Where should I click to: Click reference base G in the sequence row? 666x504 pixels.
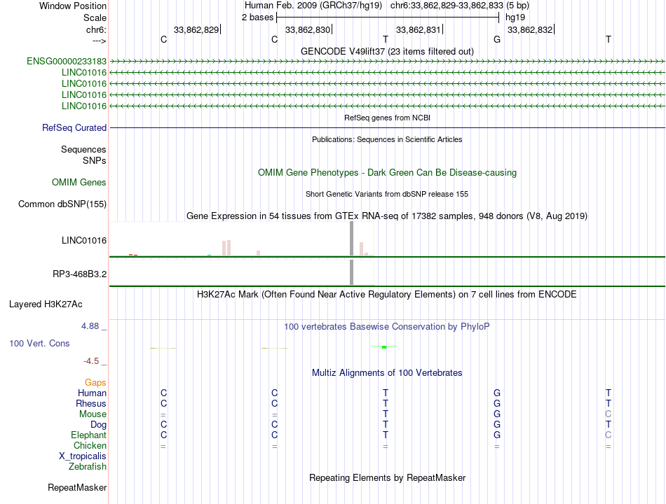click(497, 39)
